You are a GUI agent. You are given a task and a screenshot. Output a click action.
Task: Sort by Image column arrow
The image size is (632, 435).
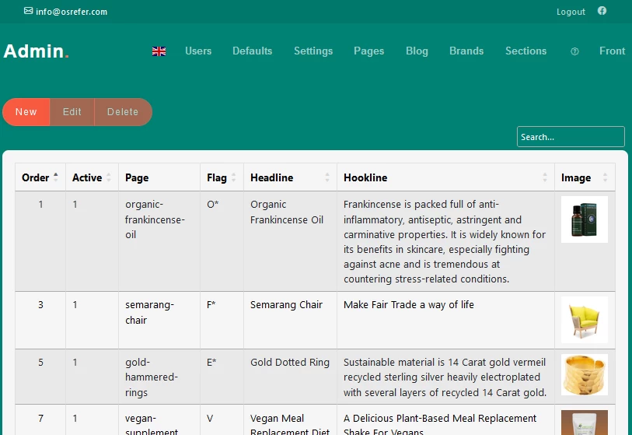pyautogui.click(x=605, y=177)
